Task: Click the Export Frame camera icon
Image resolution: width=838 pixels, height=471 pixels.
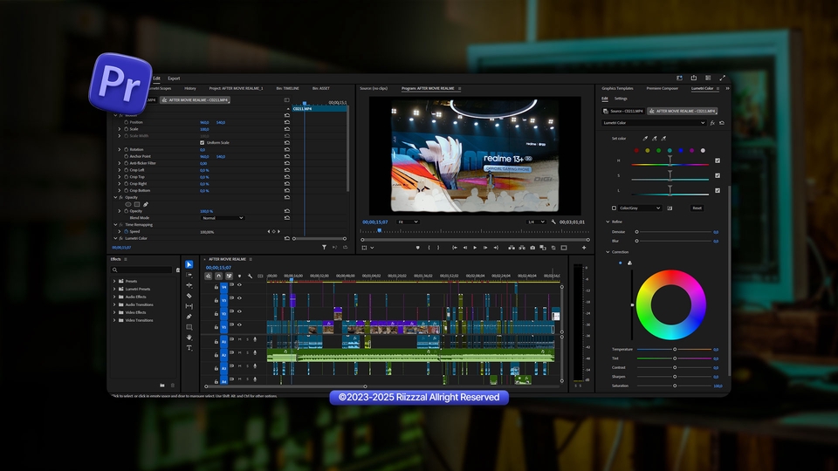Action: [x=532, y=248]
